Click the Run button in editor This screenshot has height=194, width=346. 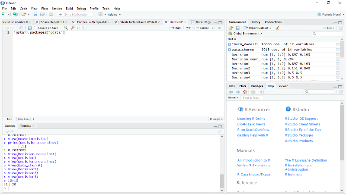point(175,28)
